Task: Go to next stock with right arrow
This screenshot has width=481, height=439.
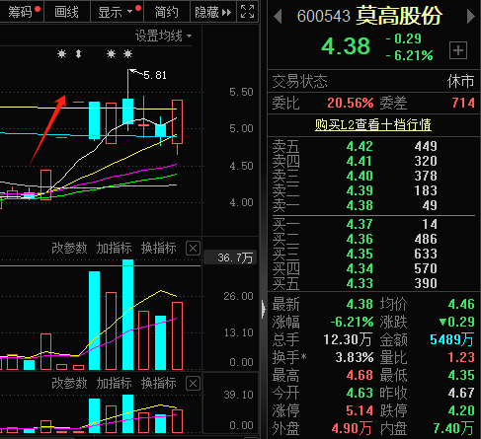Action: pos(471,17)
